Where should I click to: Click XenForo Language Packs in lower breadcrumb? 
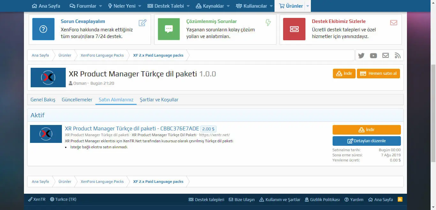[102, 182]
